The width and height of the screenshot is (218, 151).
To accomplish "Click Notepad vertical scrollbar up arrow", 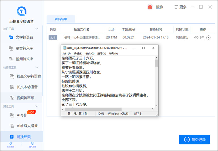I will [156, 58].
